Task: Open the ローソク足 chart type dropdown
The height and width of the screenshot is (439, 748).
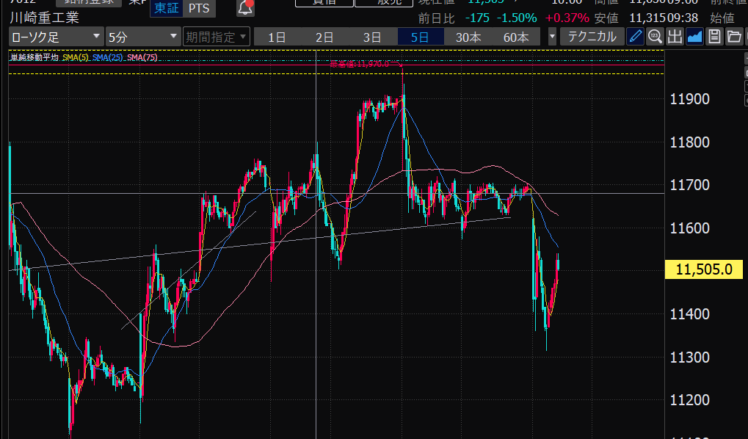Action: click(57, 37)
